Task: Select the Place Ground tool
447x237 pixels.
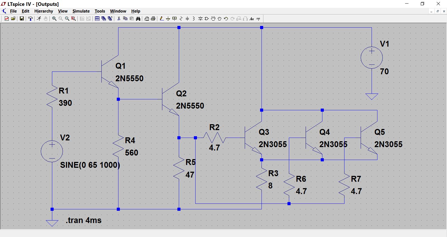Action: [x=168, y=19]
